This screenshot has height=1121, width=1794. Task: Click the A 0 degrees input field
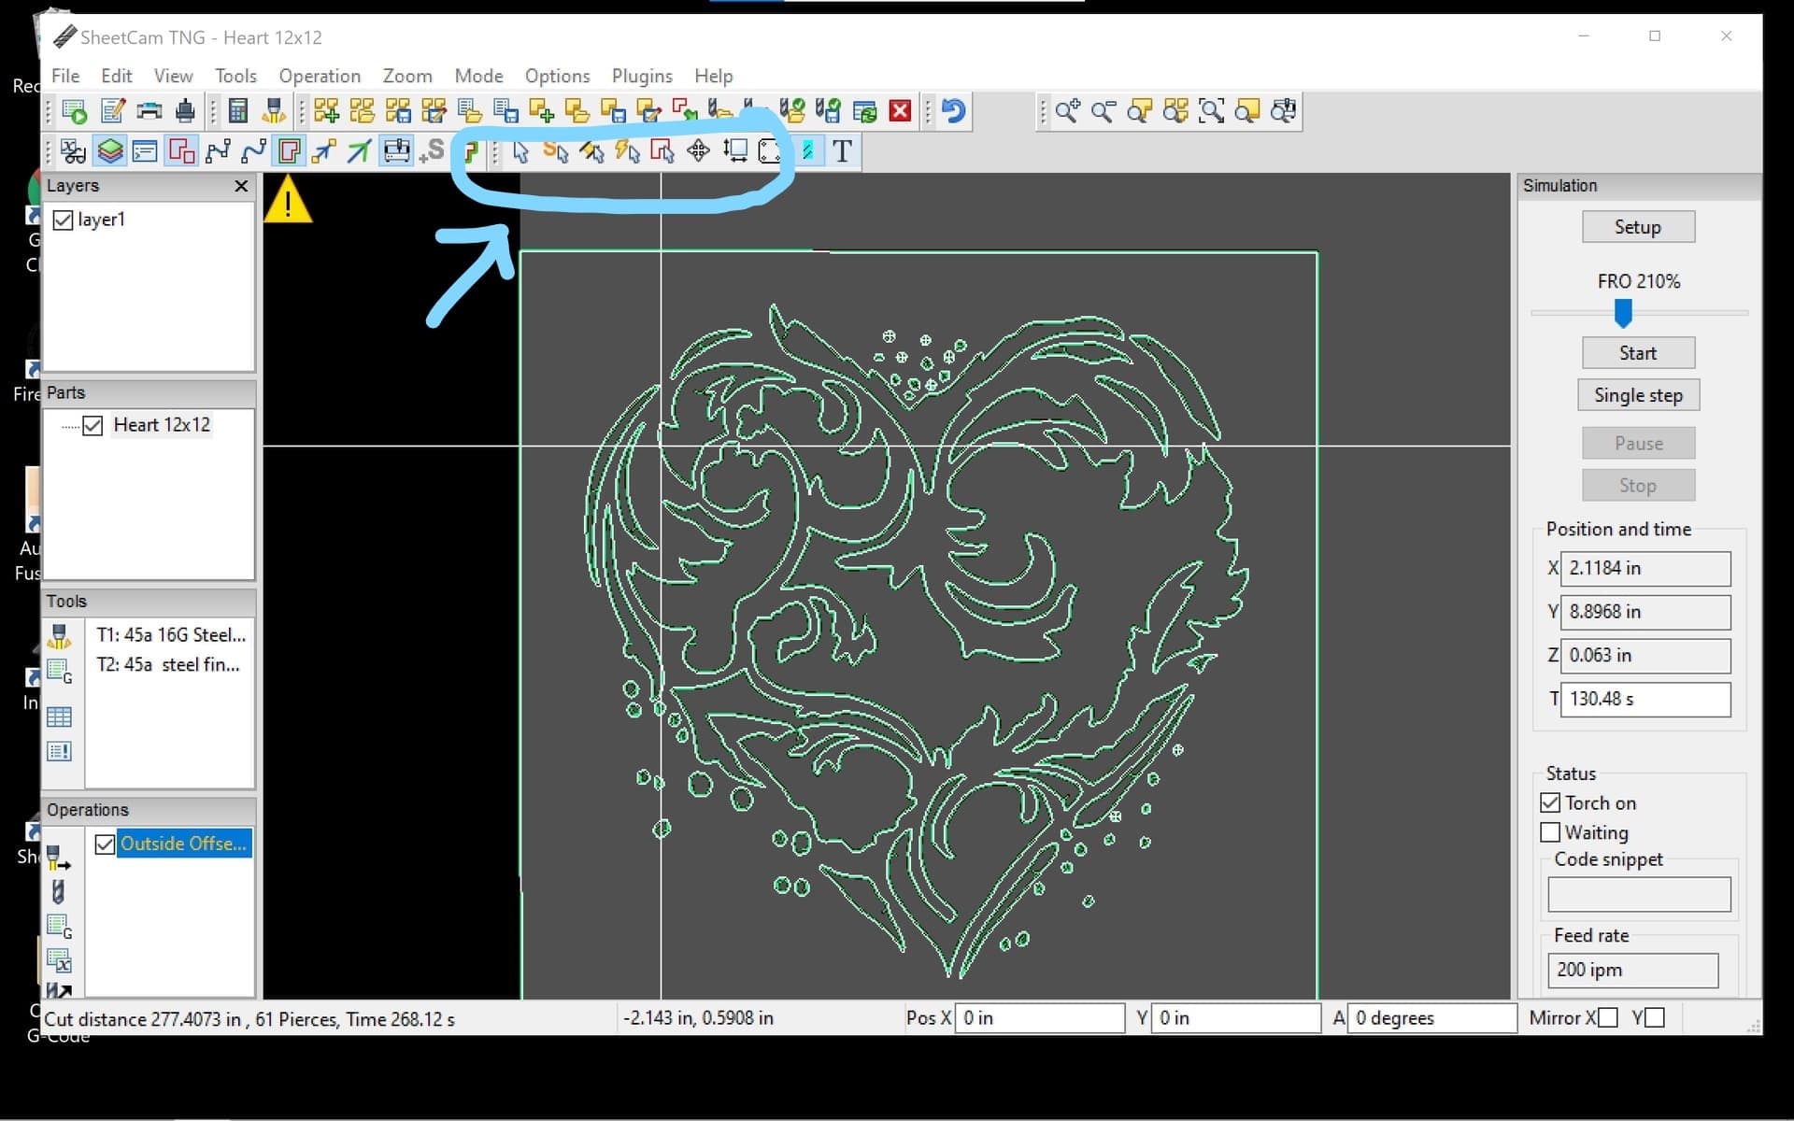coord(1431,1017)
